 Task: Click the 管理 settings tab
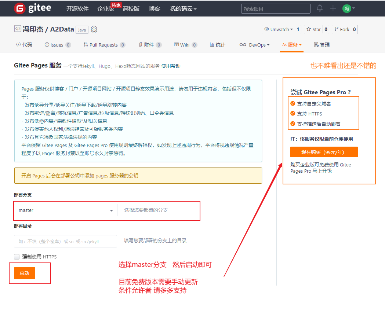322,45
